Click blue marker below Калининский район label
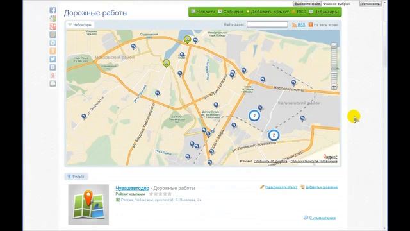This screenshot has height=231, width=410. point(302,118)
